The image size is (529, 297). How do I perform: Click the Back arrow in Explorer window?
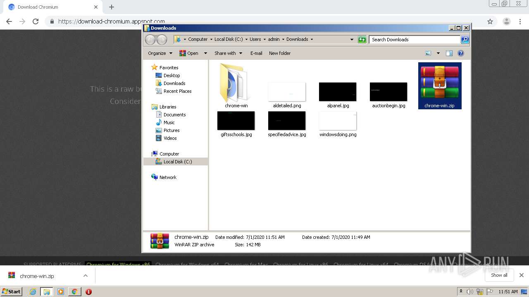pyautogui.click(x=150, y=40)
